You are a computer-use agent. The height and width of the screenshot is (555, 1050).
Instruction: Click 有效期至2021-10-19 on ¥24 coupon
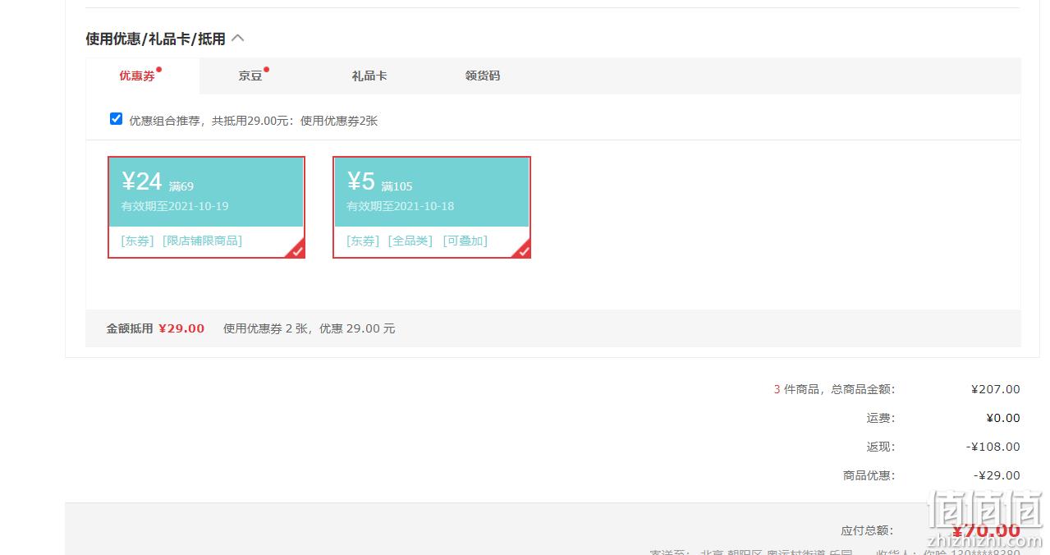(x=175, y=206)
